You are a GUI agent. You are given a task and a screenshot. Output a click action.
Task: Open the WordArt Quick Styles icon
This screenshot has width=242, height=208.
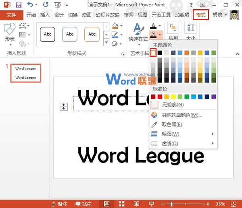[138, 29]
